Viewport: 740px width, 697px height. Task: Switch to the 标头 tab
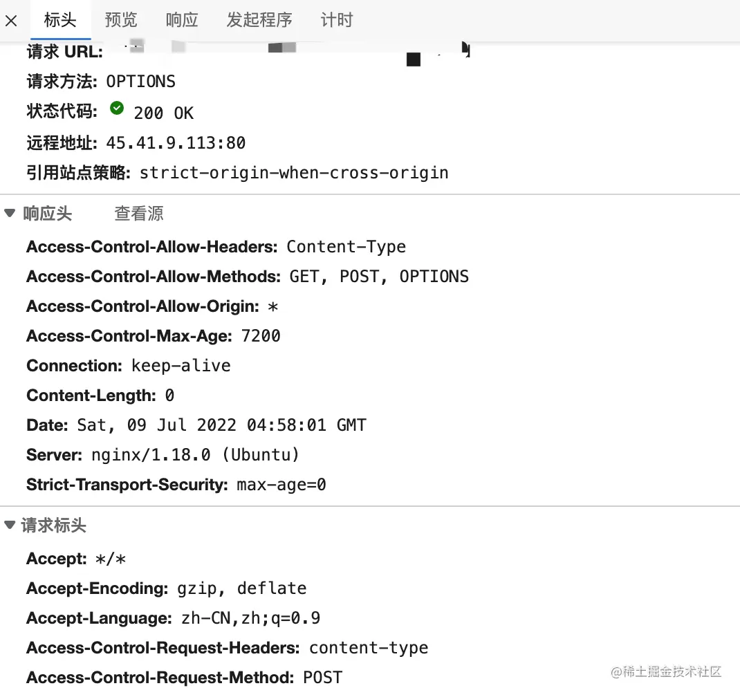tap(60, 20)
